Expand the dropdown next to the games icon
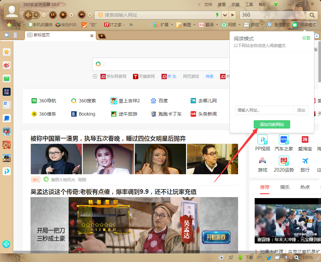This screenshot has height=262, width=321. (261, 25)
